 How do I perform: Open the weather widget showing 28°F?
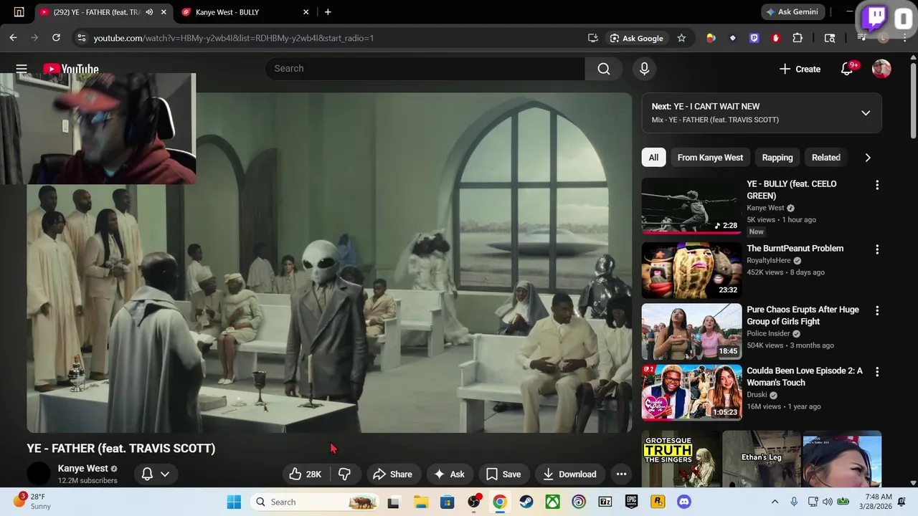pyautogui.click(x=32, y=502)
